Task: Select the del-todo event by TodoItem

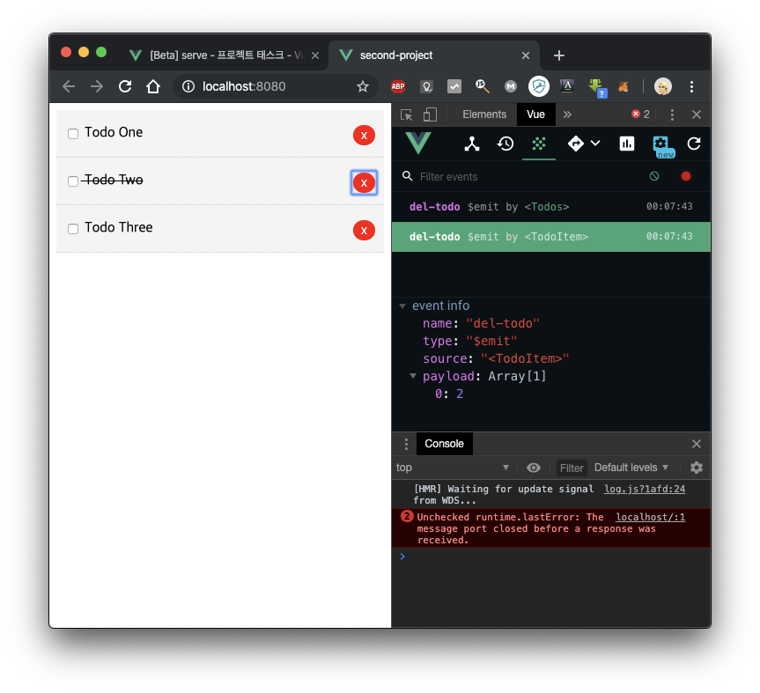Action: click(551, 237)
